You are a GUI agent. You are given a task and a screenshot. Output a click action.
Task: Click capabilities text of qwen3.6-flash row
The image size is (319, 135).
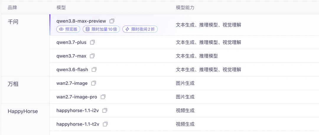[x=209, y=69]
